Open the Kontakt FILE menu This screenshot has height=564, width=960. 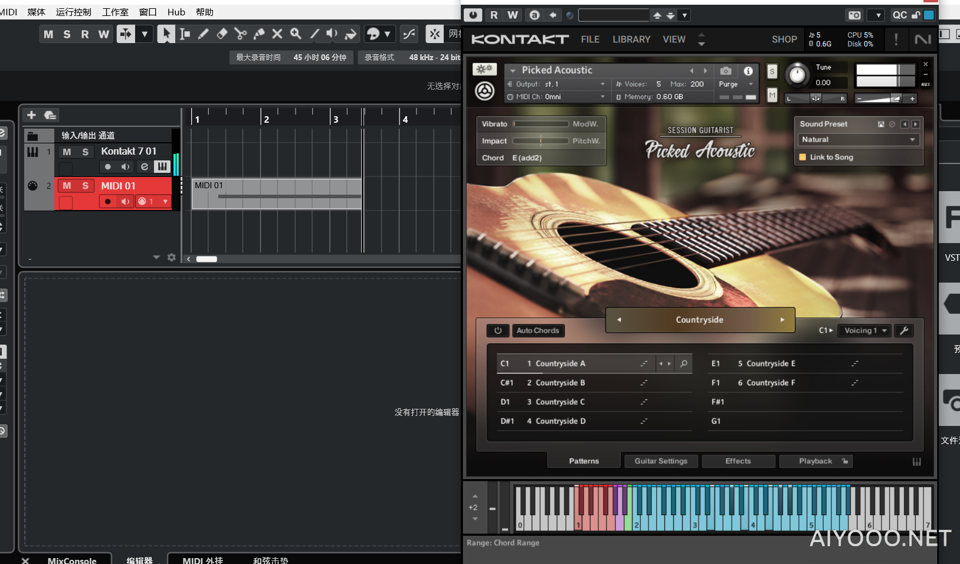point(590,40)
